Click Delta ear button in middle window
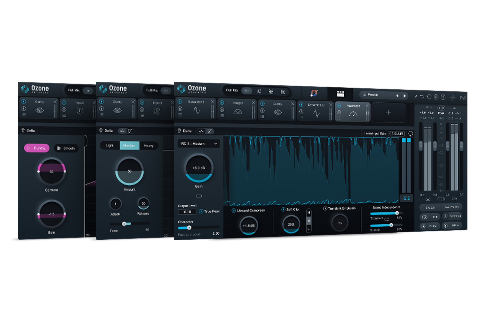482x321 pixels. pos(106,131)
